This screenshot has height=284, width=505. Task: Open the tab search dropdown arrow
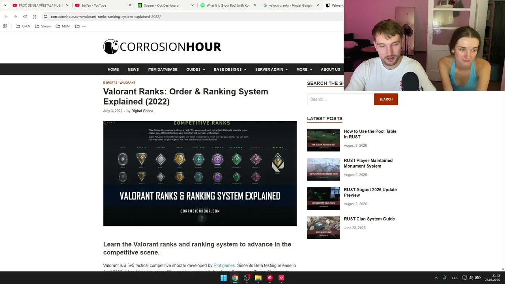[5, 6]
